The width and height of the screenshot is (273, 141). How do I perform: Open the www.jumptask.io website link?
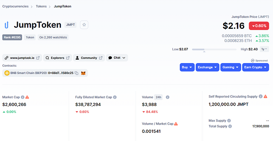(x=22, y=58)
